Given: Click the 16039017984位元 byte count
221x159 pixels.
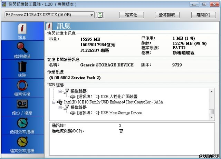Looking at the screenshot, I should click(x=98, y=45).
